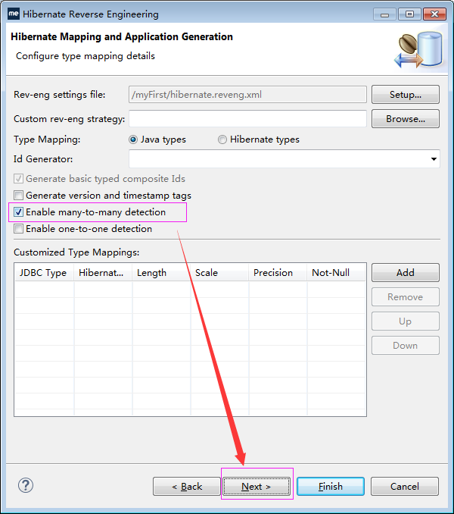Click the Rev-eng settings file field
Image resolution: width=454 pixels, height=514 pixels.
tap(247, 95)
